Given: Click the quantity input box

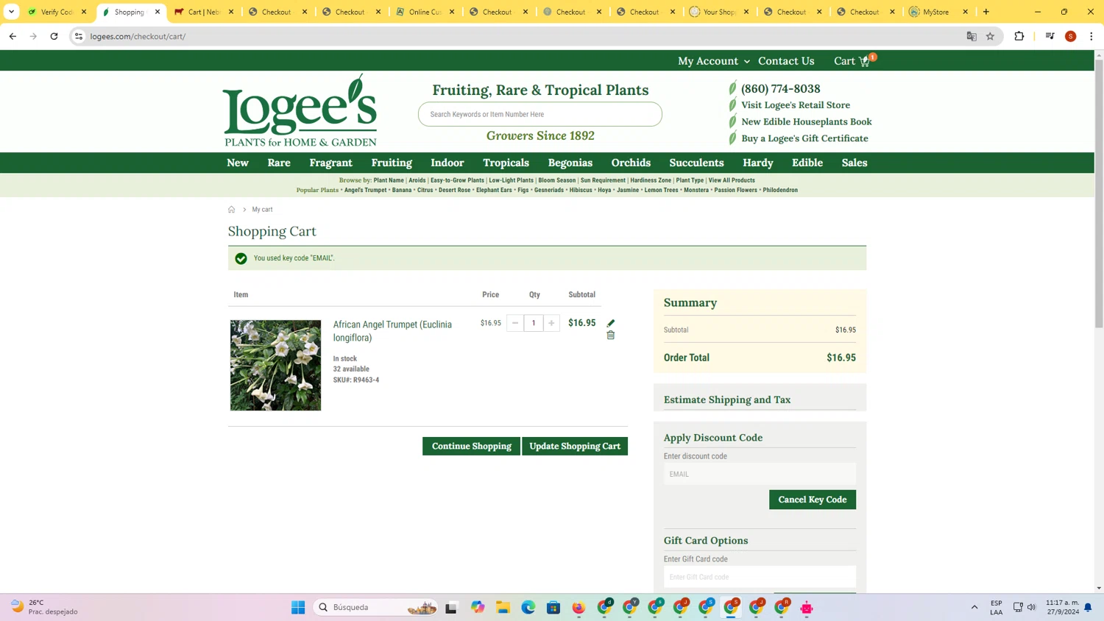Looking at the screenshot, I should click(x=534, y=323).
